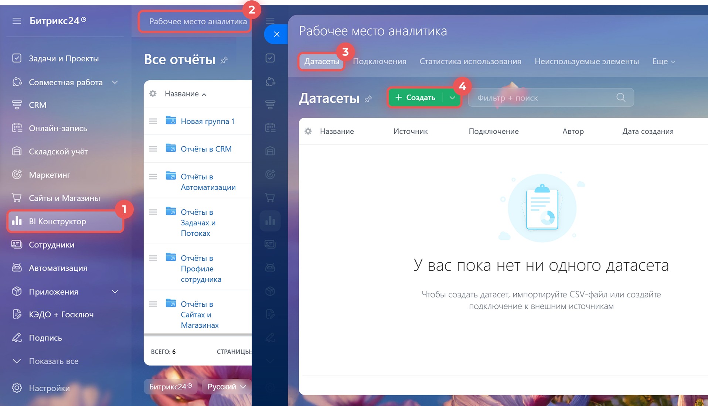708x406 pixels.
Task: Expand the Совместная работа submenu chevron
Action: (x=115, y=82)
